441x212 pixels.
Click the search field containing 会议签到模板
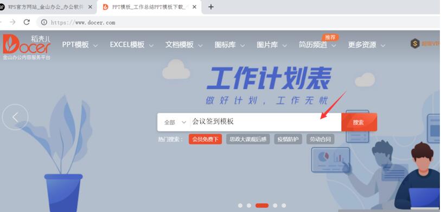266,122
